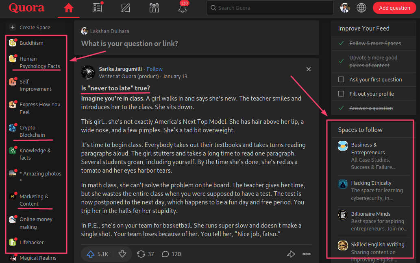The height and width of the screenshot is (263, 420).
Task: Click the Buddhism space icon
Action: click(13, 43)
